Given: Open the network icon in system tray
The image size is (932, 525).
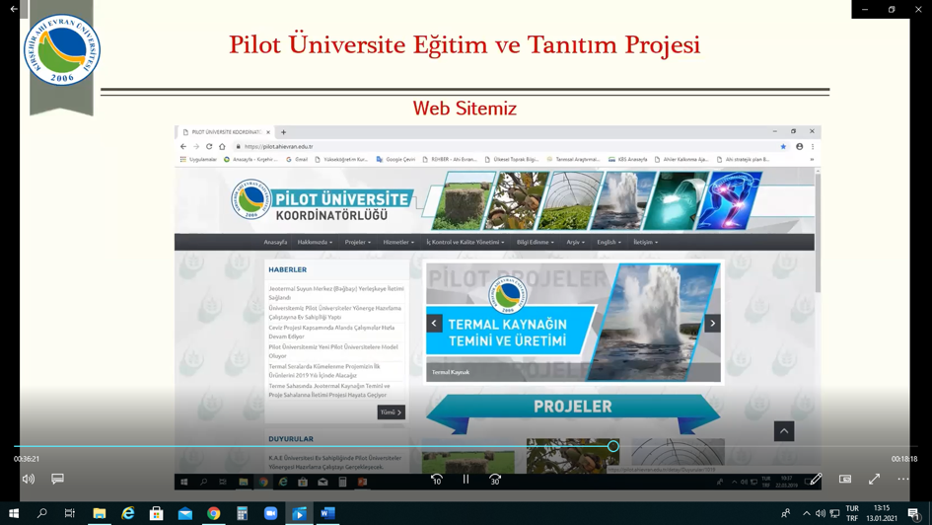Looking at the screenshot, I should tap(834, 513).
